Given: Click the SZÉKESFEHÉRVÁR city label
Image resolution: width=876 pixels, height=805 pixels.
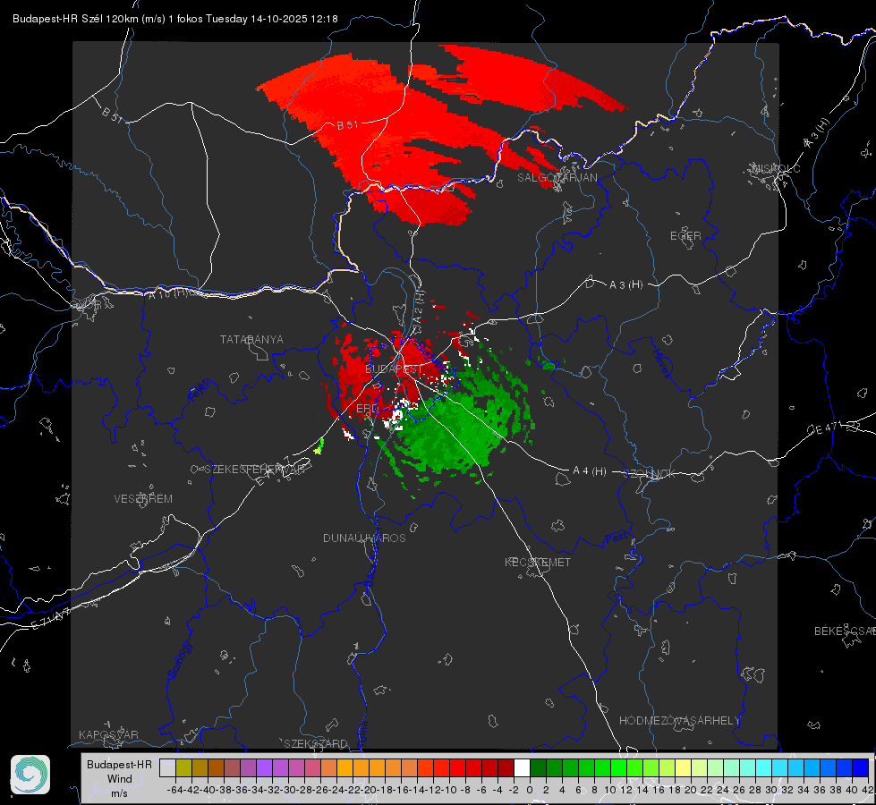Looking at the screenshot, I should click(x=255, y=470).
